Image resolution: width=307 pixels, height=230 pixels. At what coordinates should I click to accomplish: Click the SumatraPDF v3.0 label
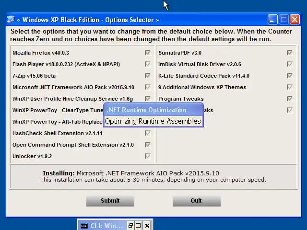click(180, 53)
